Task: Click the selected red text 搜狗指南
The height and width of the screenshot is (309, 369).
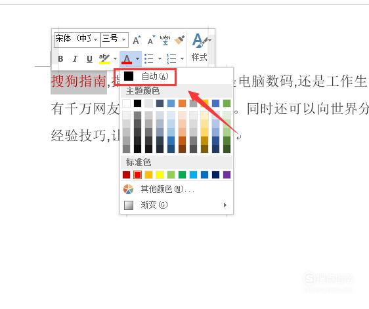Action: 79,81
